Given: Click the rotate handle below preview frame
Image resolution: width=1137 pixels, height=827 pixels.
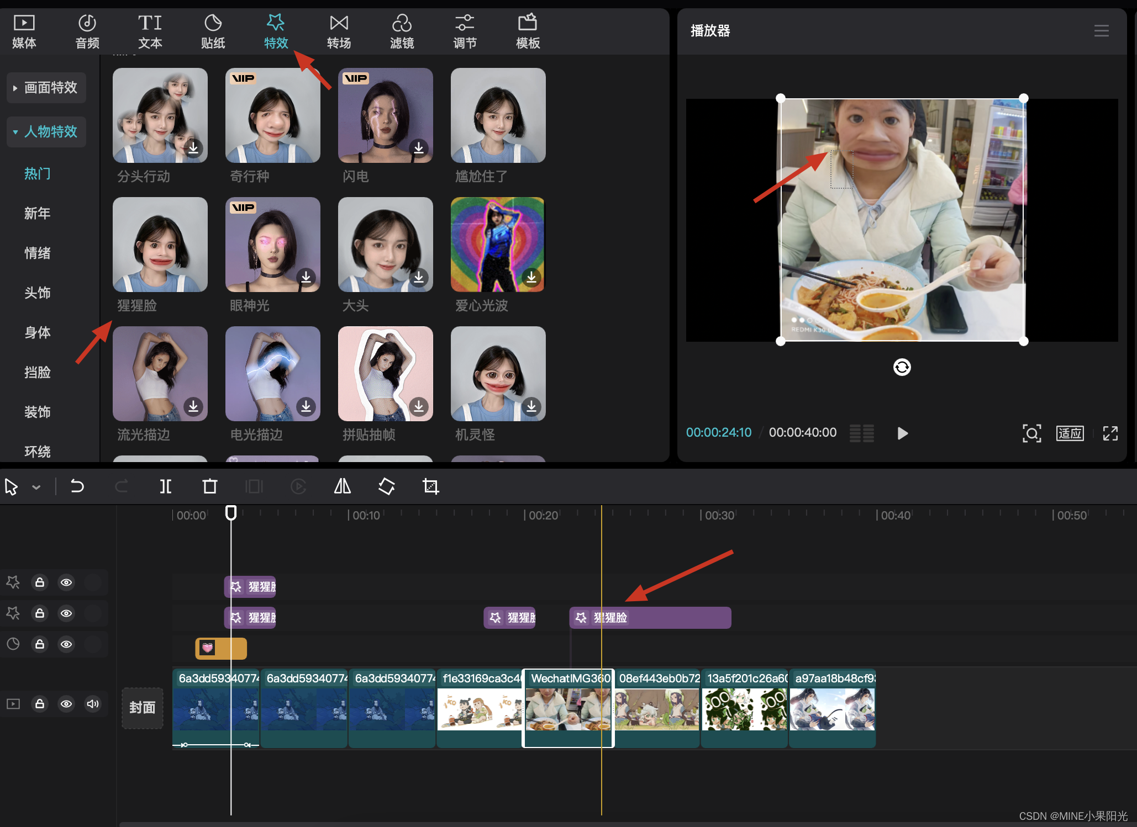Looking at the screenshot, I should (902, 367).
